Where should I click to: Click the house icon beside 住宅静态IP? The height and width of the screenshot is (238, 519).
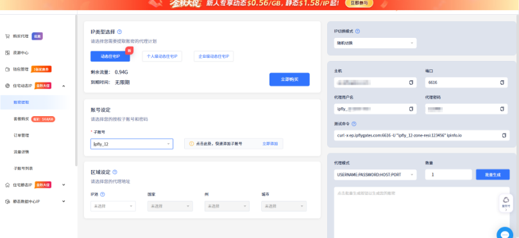[7, 185]
